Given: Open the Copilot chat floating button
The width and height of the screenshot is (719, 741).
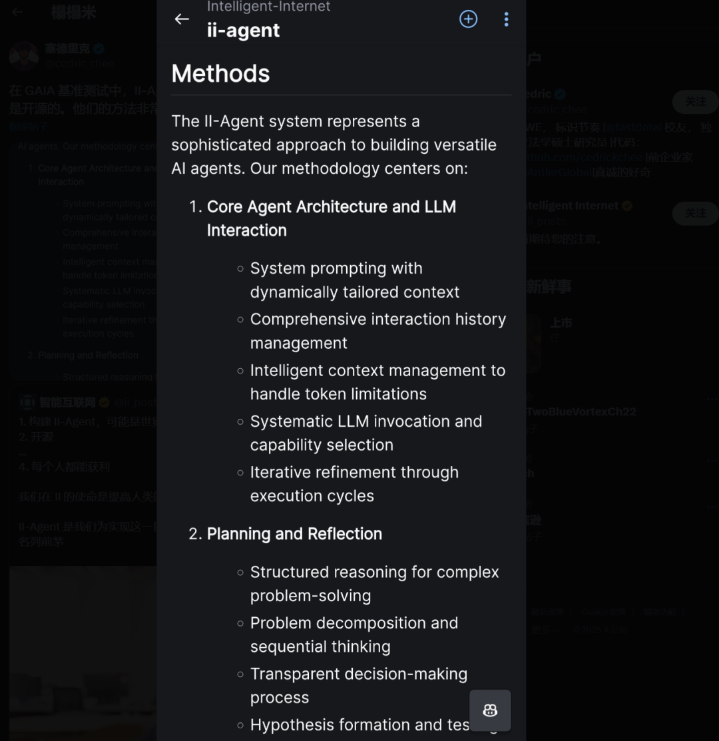Looking at the screenshot, I should (490, 710).
